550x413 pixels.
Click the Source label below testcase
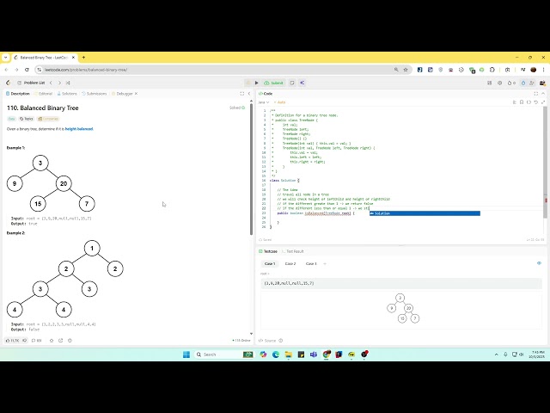click(x=268, y=341)
